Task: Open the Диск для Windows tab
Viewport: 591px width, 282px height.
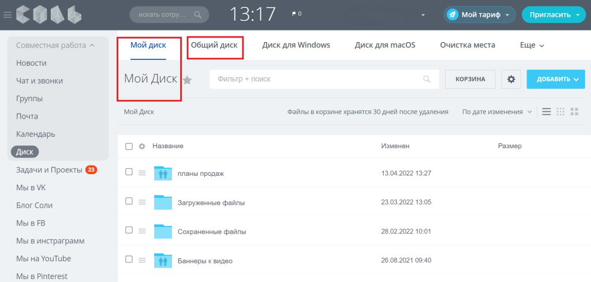Action: [x=296, y=45]
